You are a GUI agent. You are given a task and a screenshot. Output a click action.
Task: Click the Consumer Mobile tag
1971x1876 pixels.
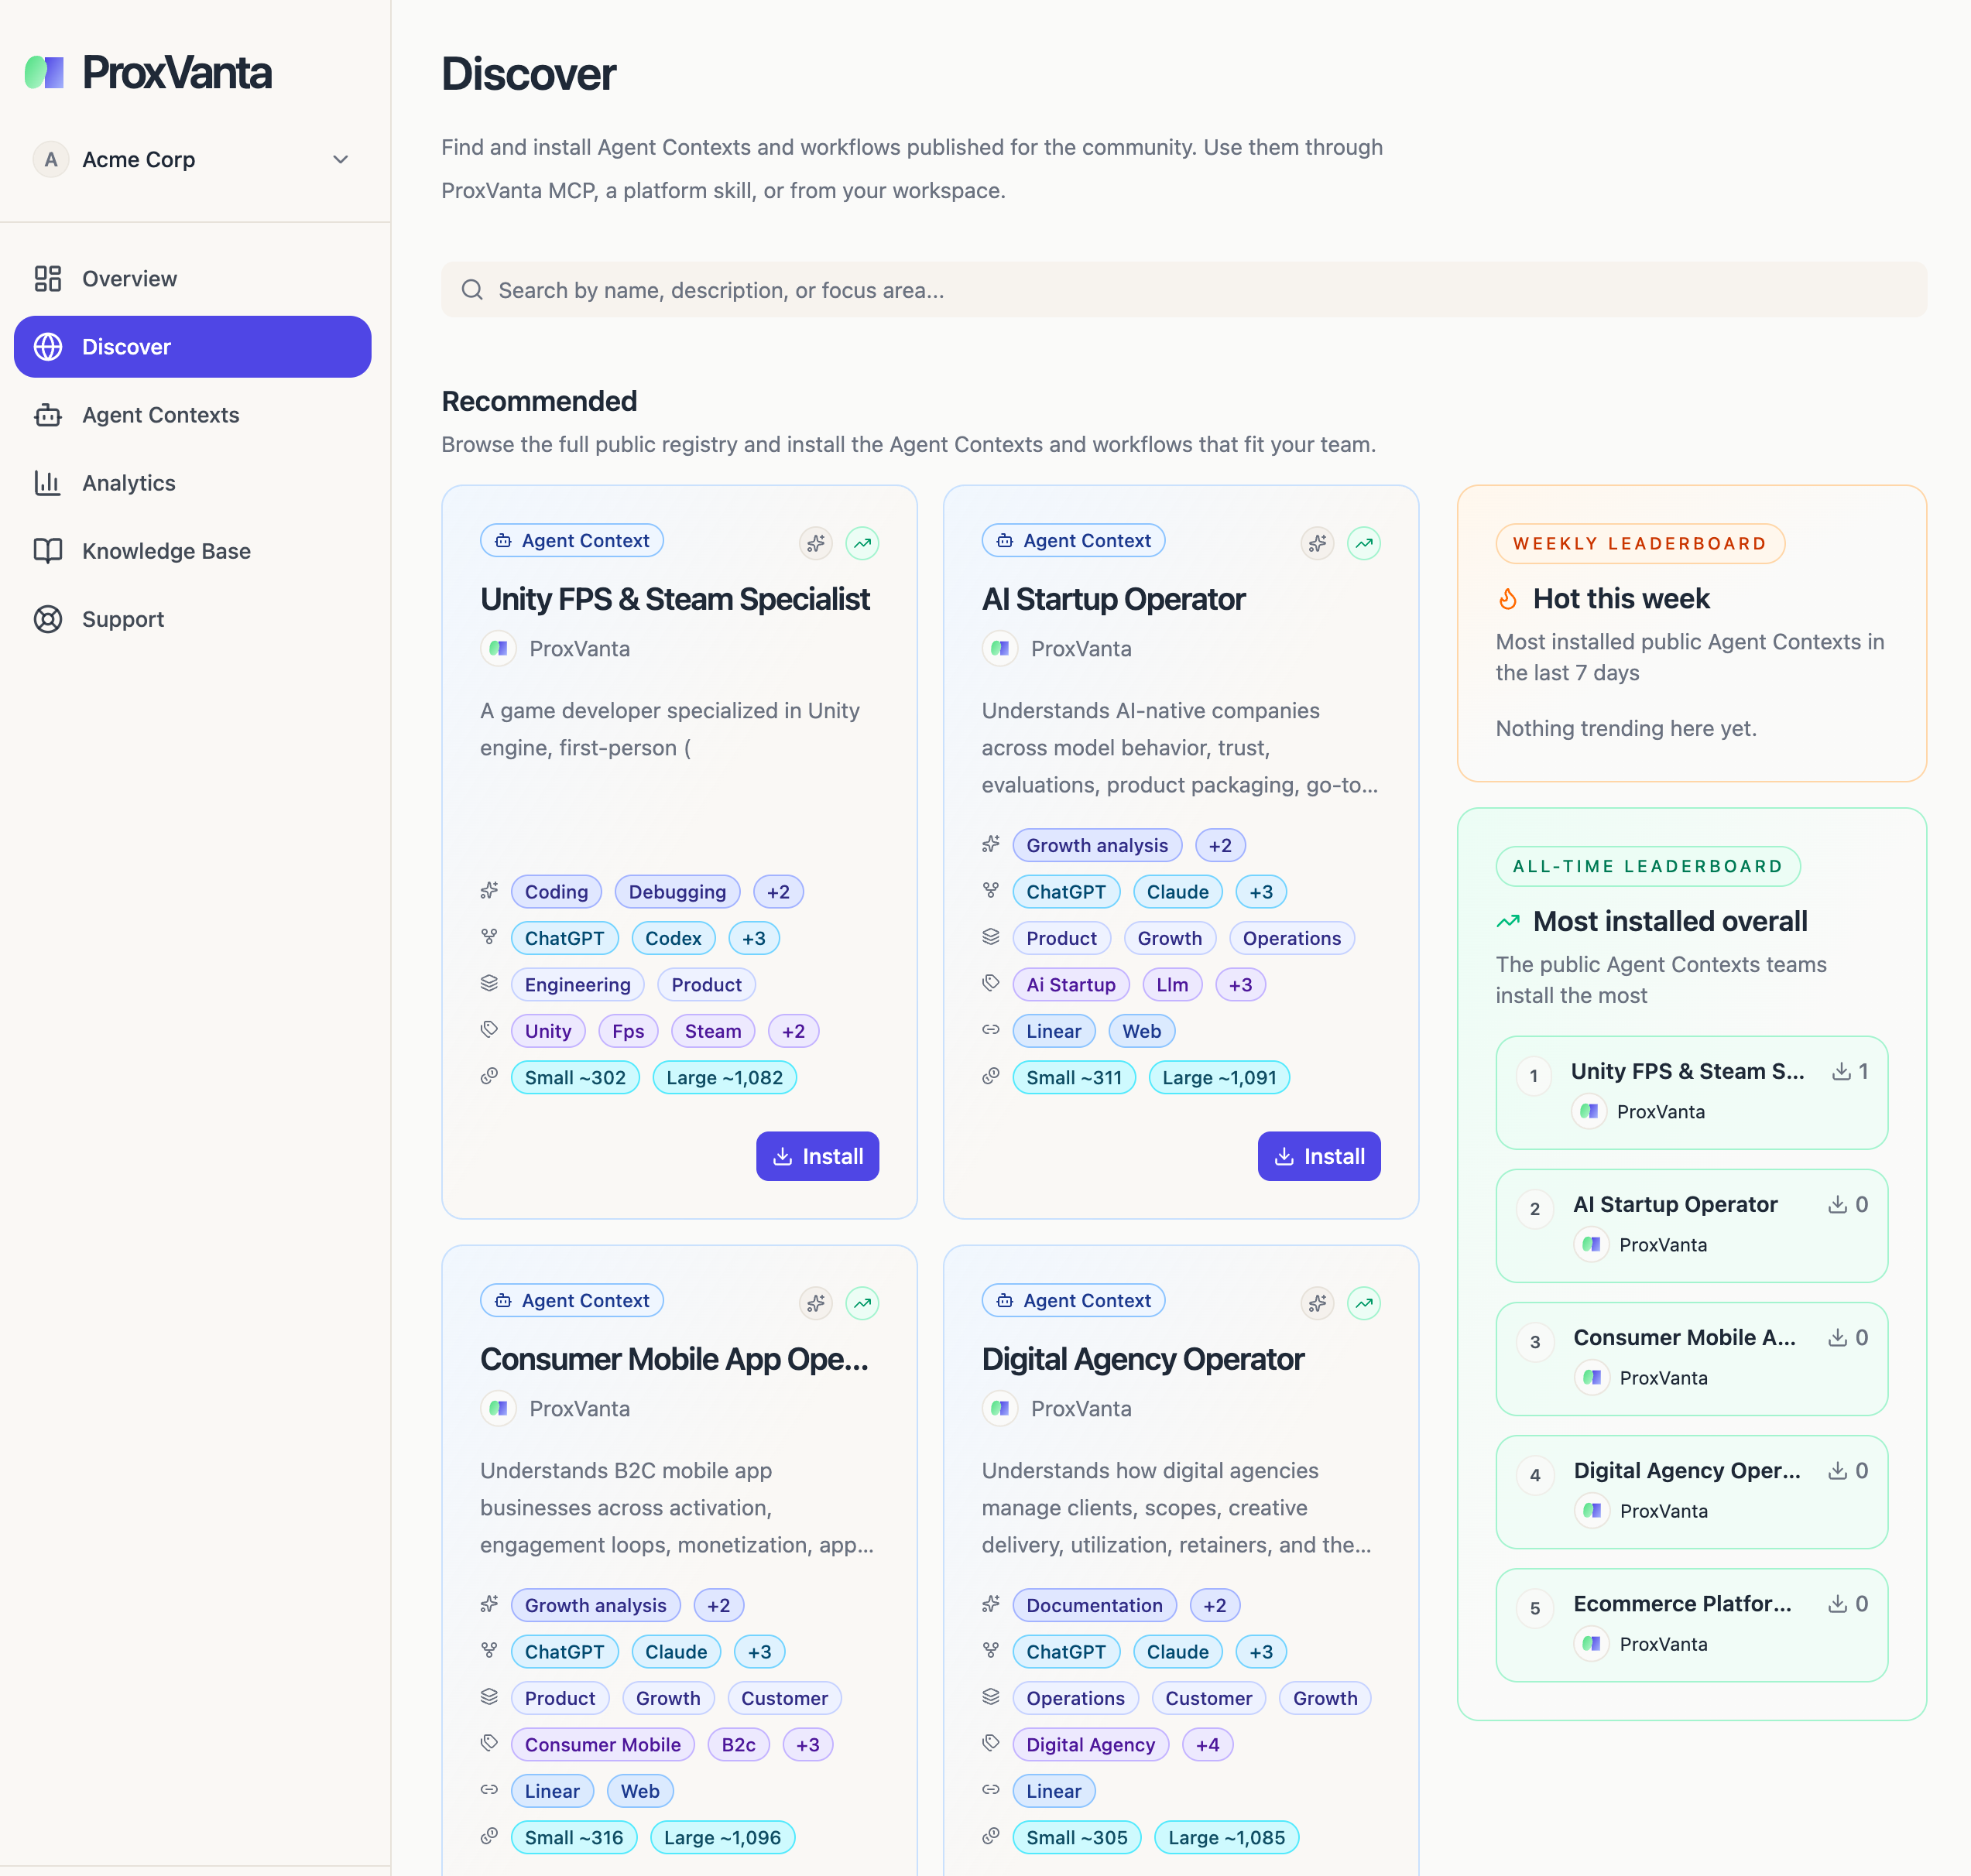coord(602,1745)
